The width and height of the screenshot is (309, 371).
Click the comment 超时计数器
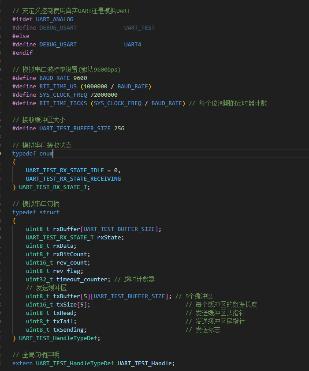point(134,280)
